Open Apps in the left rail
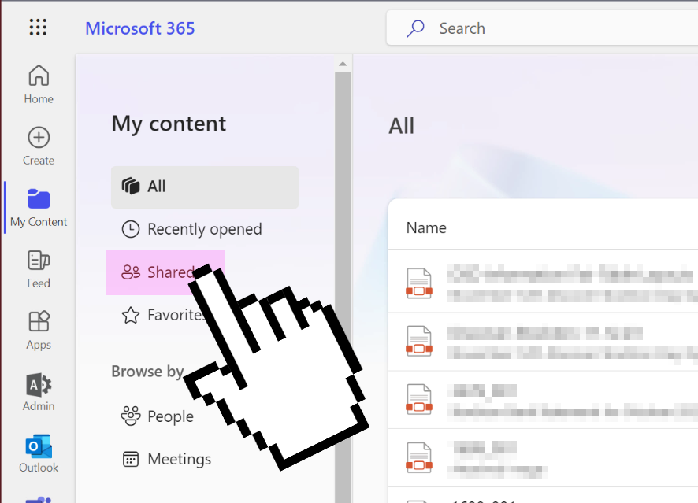Image resolution: width=698 pixels, height=503 pixels. tap(39, 331)
